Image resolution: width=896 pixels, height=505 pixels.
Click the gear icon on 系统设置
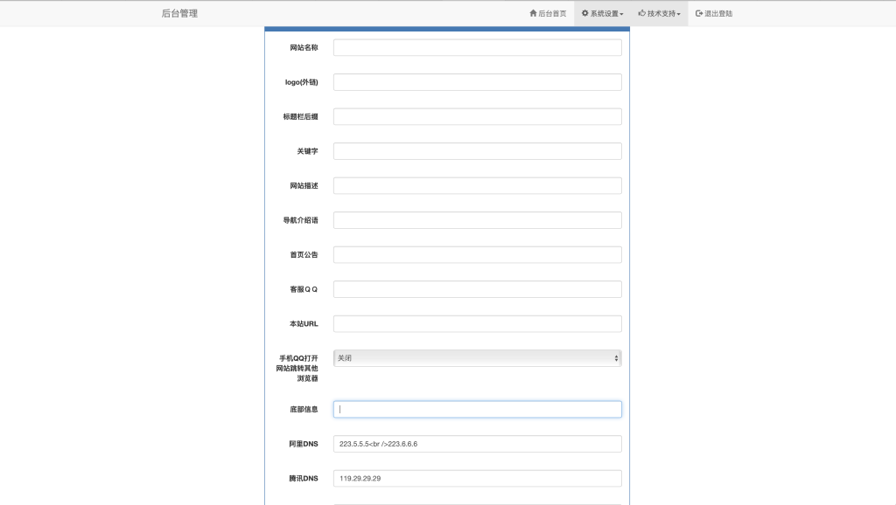[x=585, y=13]
